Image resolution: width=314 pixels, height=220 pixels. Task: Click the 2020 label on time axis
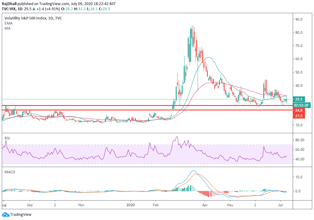tap(130, 205)
